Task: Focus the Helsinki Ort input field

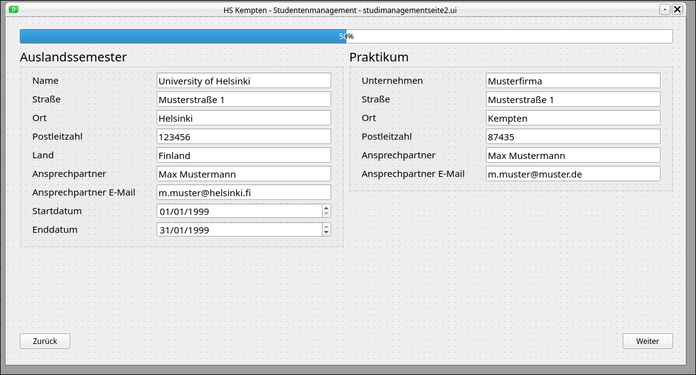Action: point(244,118)
